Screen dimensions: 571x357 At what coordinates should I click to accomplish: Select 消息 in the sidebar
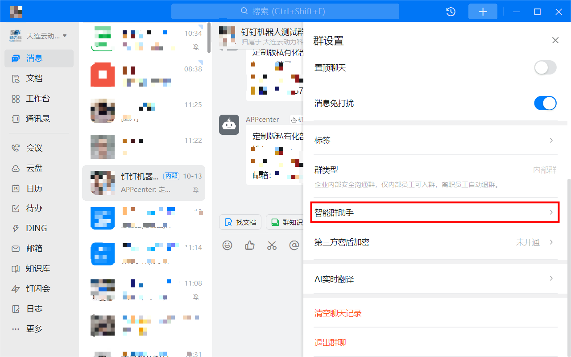coord(39,58)
